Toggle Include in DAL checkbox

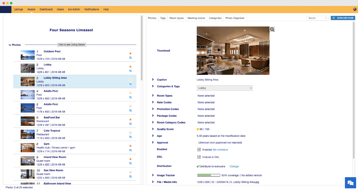(x=199, y=157)
